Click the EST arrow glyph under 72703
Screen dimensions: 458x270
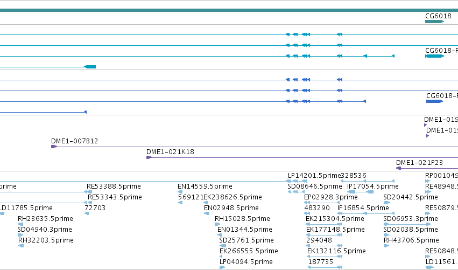pos(87,213)
